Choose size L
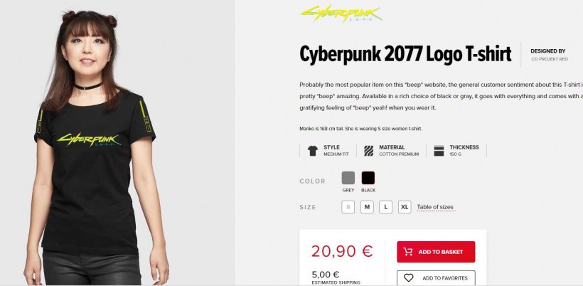The height and width of the screenshot is (286, 583). click(385, 207)
